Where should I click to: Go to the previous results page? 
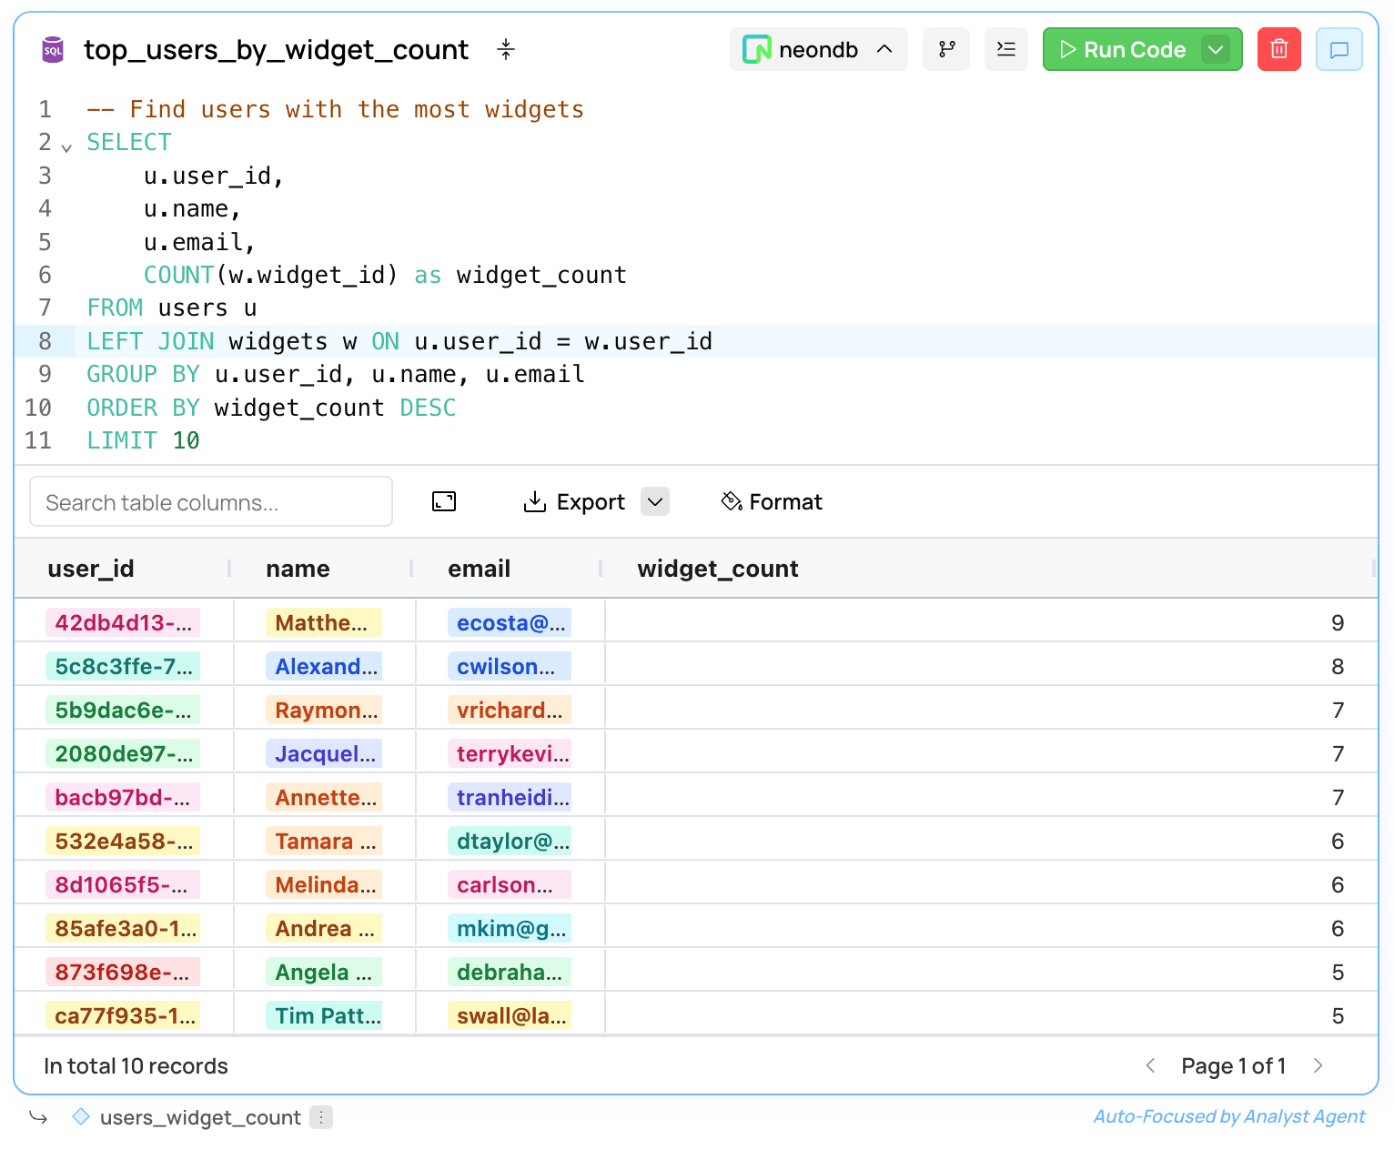(x=1150, y=1065)
